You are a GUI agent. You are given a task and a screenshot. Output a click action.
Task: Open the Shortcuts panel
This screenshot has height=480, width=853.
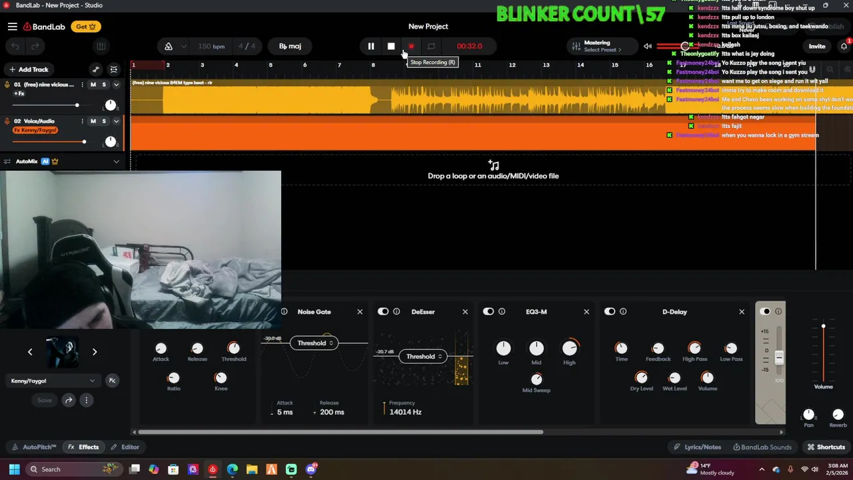point(826,447)
